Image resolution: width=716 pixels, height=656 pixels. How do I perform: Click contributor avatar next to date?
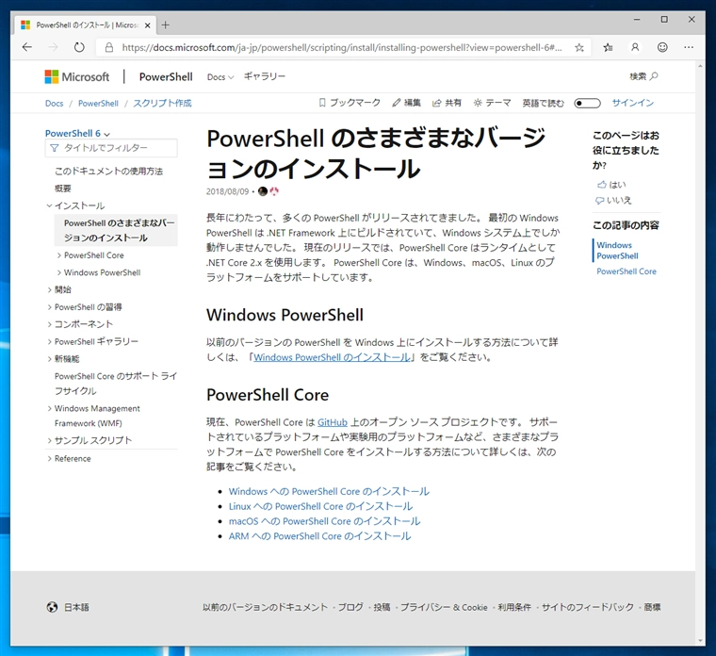coord(263,191)
